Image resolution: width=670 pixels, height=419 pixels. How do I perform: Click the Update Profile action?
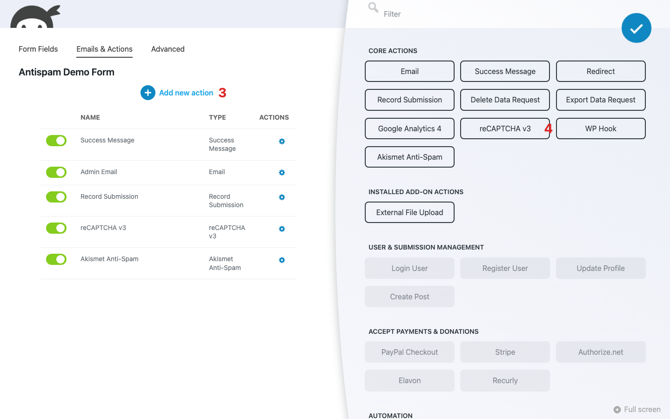coord(601,268)
